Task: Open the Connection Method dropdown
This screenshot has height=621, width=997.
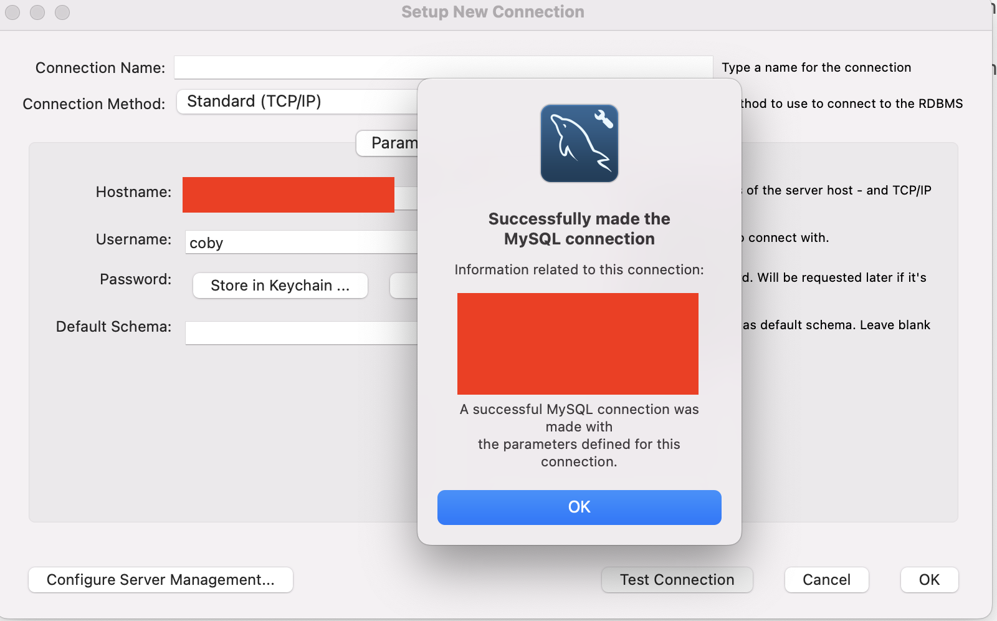Action: coord(297,102)
